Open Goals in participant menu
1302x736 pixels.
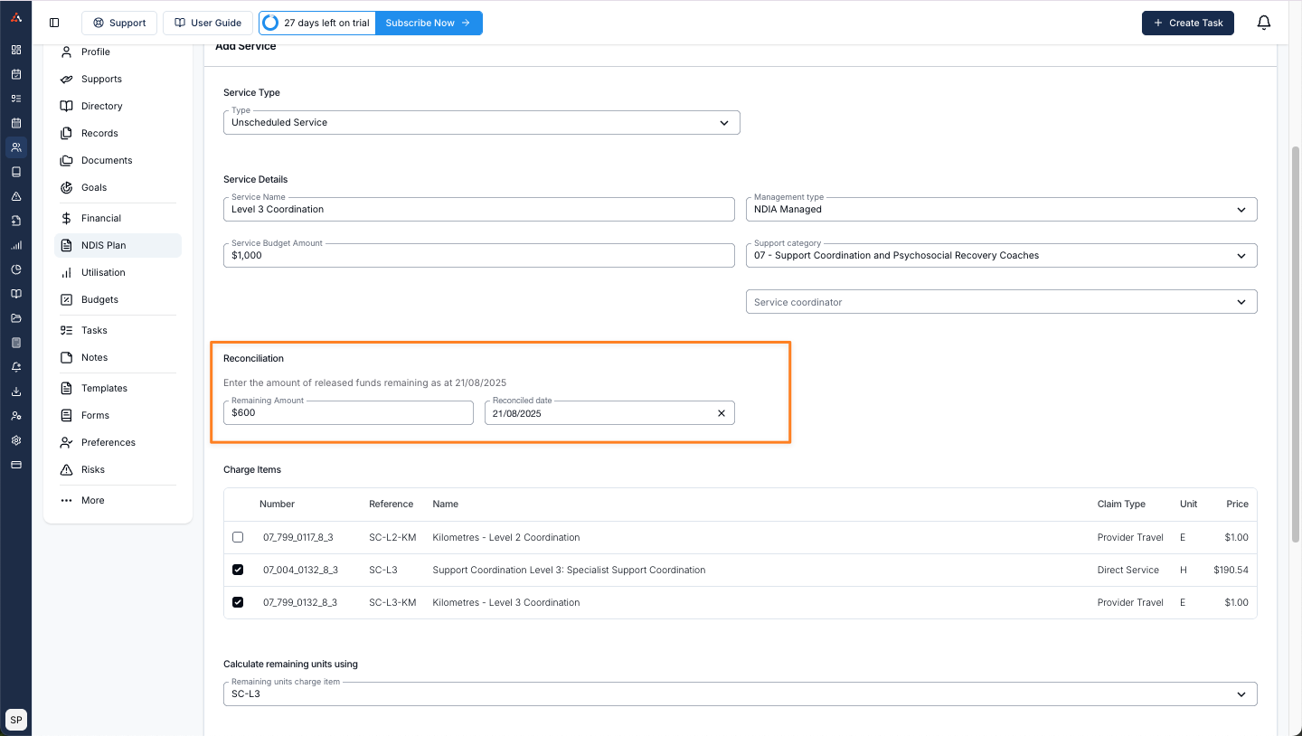118,187
